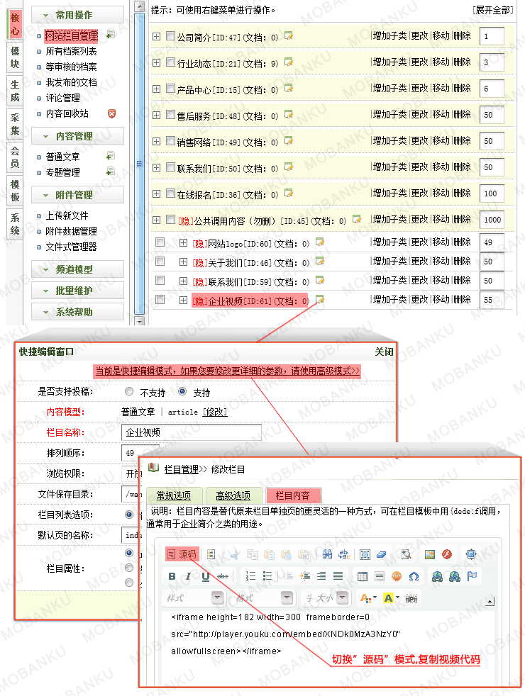Image resolution: width=525 pixels, height=696 pixels.
Task: Open the 大小 font size dropdown
Action: (x=342, y=597)
